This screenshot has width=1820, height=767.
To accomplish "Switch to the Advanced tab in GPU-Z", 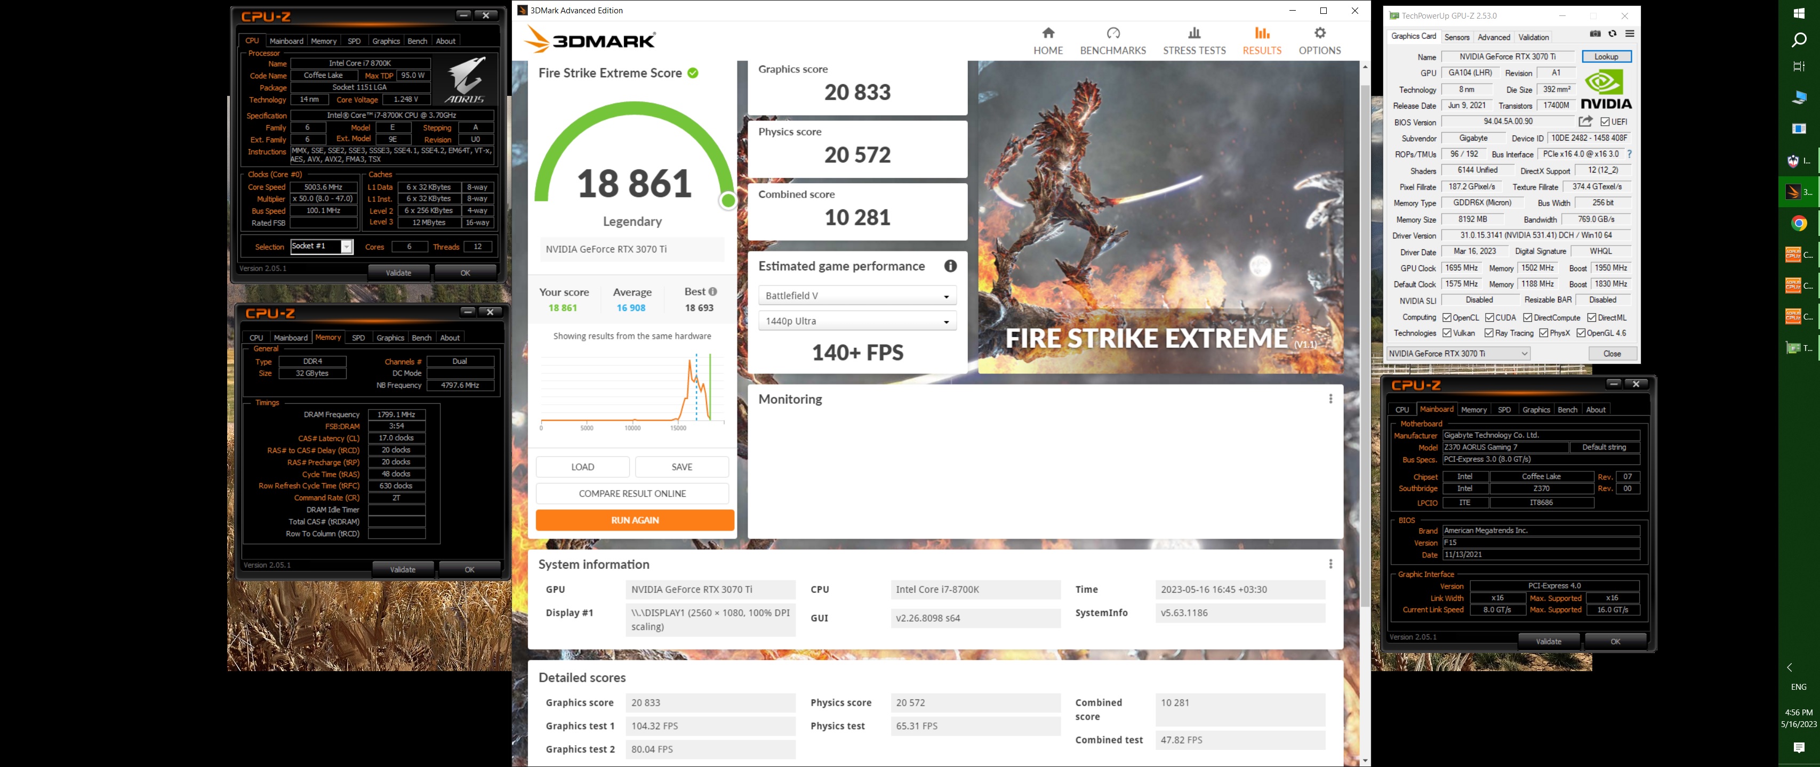I will pyautogui.click(x=1494, y=37).
